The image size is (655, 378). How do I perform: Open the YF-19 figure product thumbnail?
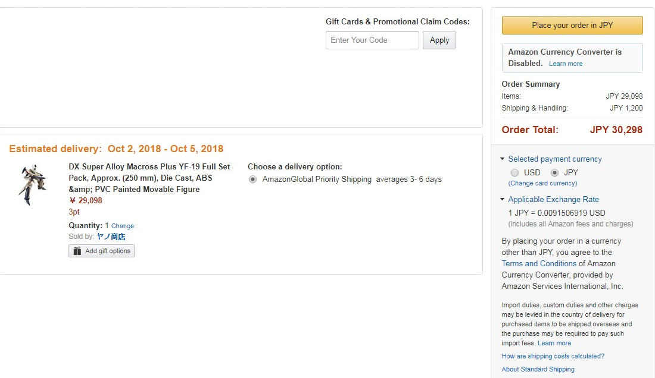coord(32,184)
